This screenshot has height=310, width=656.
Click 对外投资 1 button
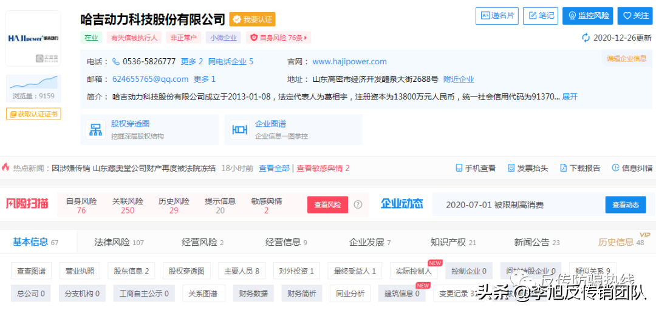coord(296,271)
